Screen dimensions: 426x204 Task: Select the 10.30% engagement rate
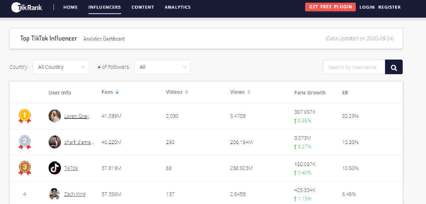pyautogui.click(x=350, y=142)
